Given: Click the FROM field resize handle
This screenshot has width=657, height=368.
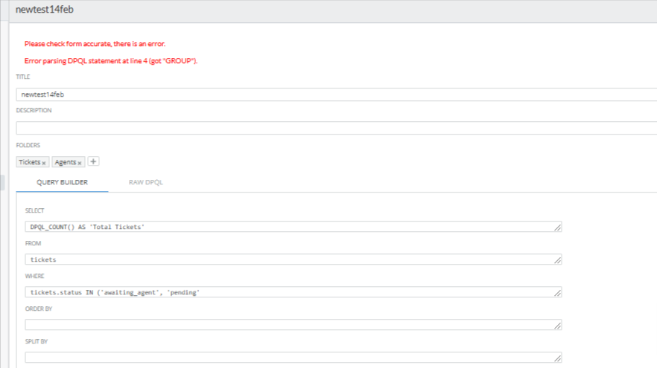Looking at the screenshot, I should point(557,260).
